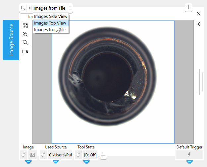
Task: Select Images Side View from the dropdown list
Action: pyautogui.click(x=50, y=16)
